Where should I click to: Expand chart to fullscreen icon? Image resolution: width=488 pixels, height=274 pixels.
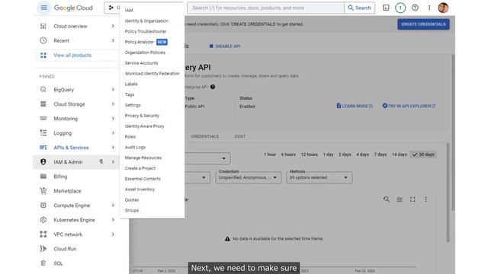click(x=413, y=199)
